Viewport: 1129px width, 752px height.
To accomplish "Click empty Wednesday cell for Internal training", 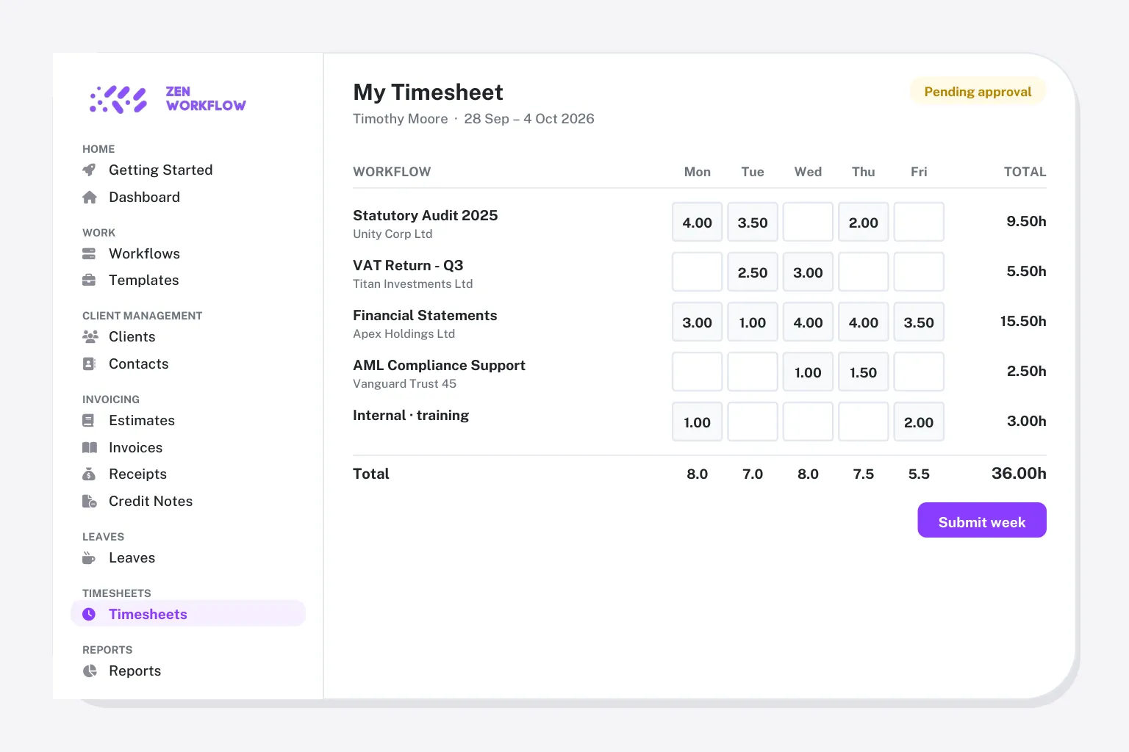I will tap(808, 422).
